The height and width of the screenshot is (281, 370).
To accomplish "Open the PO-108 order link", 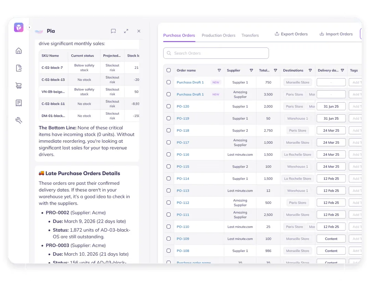I will click(183, 251).
